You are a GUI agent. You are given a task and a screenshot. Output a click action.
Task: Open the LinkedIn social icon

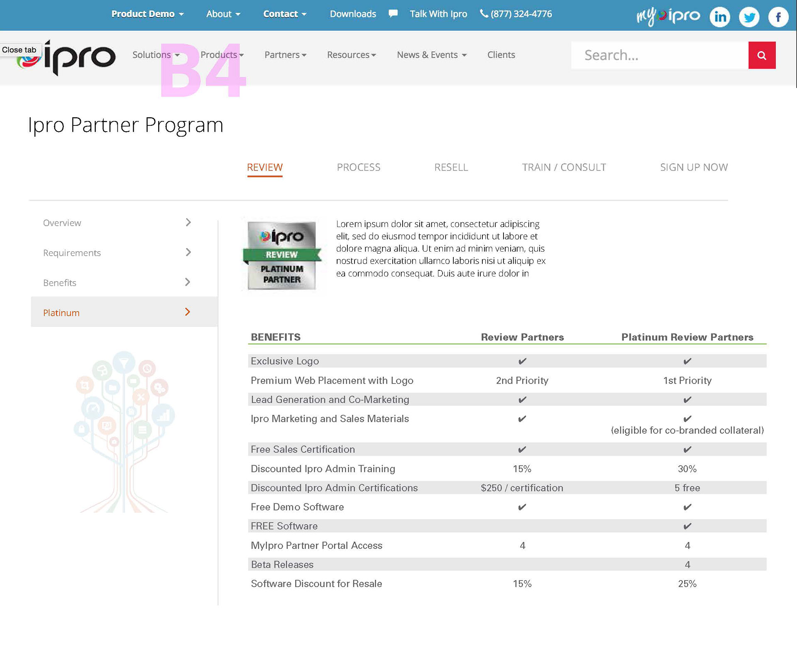[720, 17]
